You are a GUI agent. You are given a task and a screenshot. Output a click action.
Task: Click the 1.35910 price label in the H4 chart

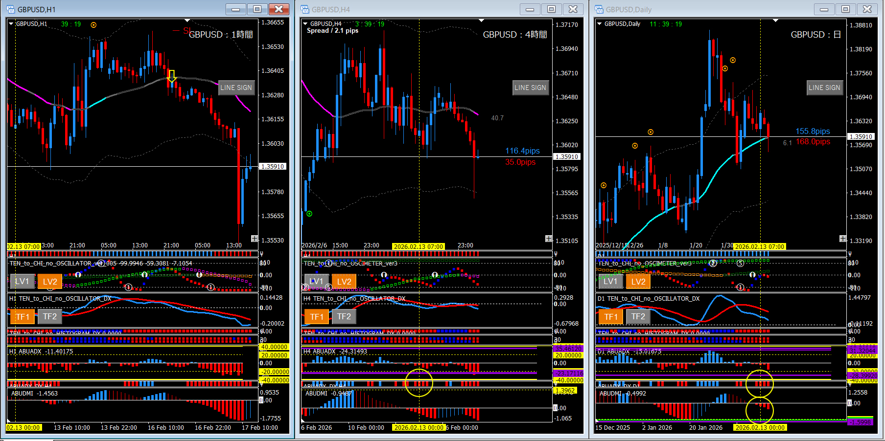coord(567,156)
